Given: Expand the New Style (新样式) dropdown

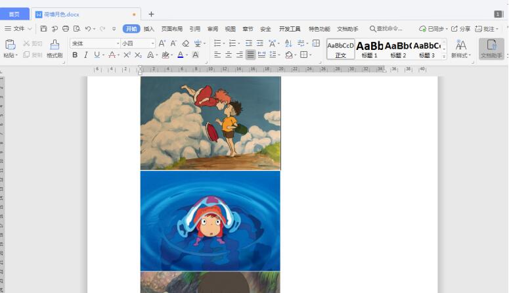Looking at the screenshot, I should [x=470, y=56].
